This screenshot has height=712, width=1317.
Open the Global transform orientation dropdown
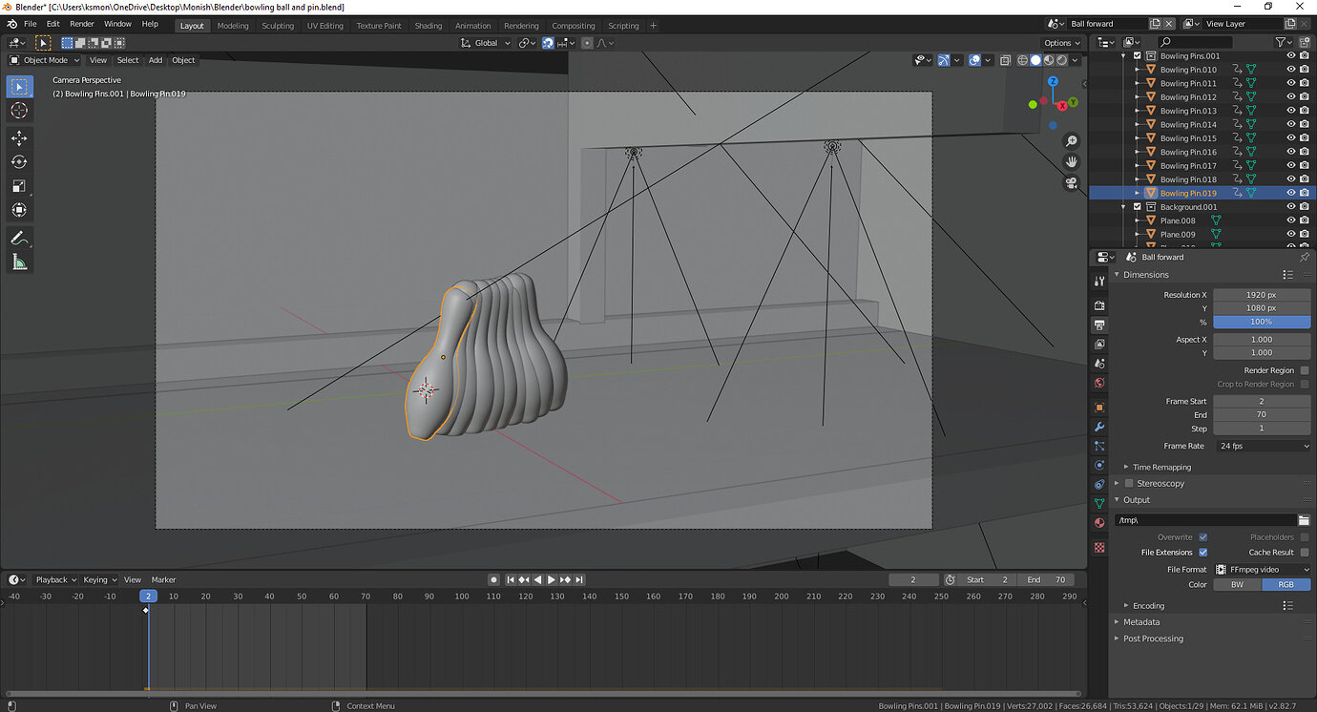pos(486,43)
